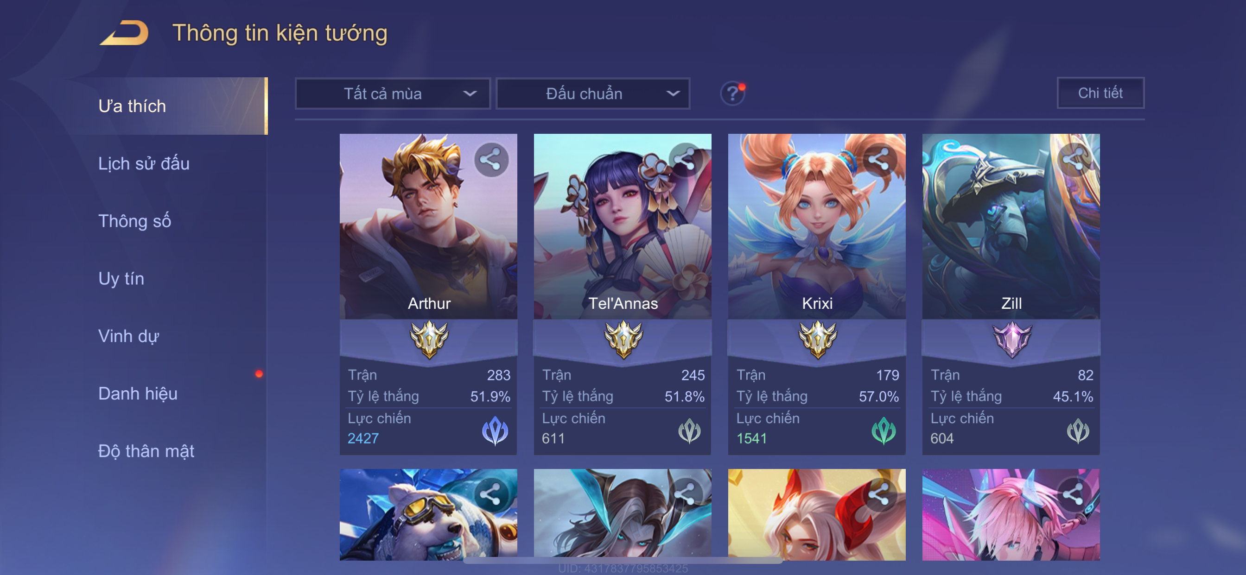Open the Lịch sử đấu tab
Screen dimensions: 1246x575
tap(144, 164)
